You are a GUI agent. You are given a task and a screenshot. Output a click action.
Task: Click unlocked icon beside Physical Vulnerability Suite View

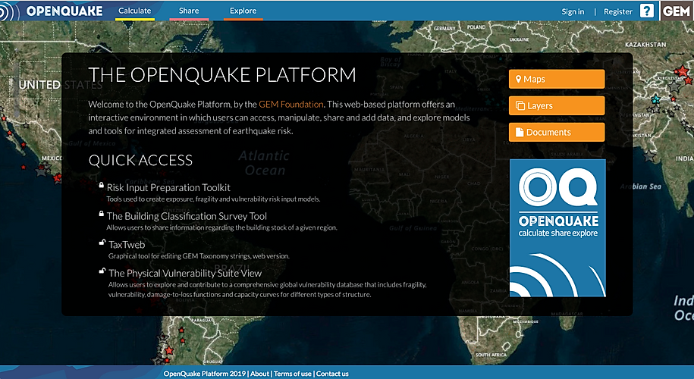[x=102, y=271]
